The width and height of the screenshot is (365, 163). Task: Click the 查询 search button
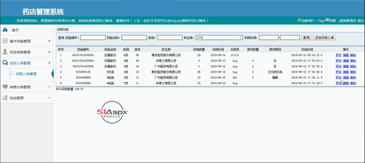[306, 38]
